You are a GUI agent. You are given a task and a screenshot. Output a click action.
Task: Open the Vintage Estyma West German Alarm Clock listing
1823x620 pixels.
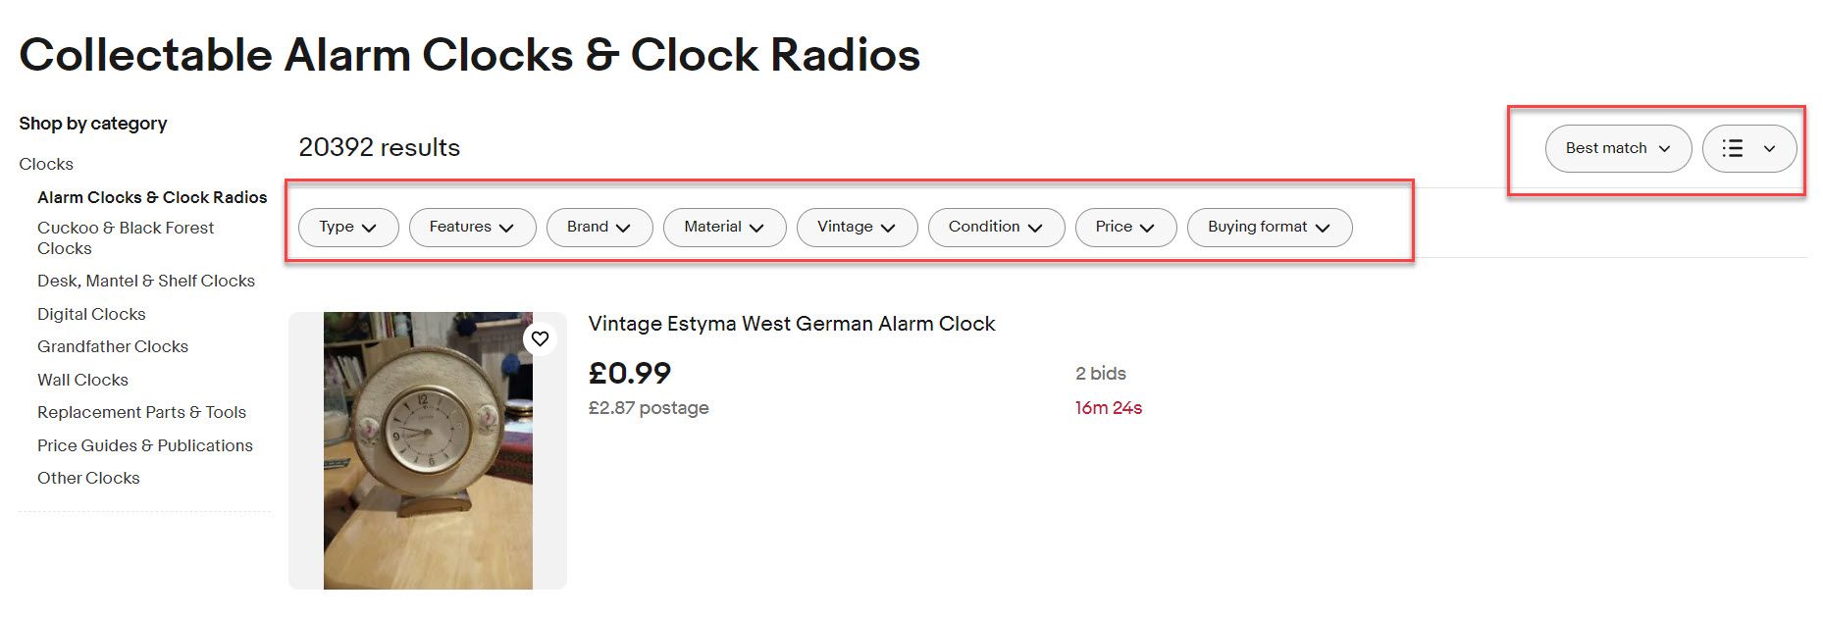(x=792, y=324)
